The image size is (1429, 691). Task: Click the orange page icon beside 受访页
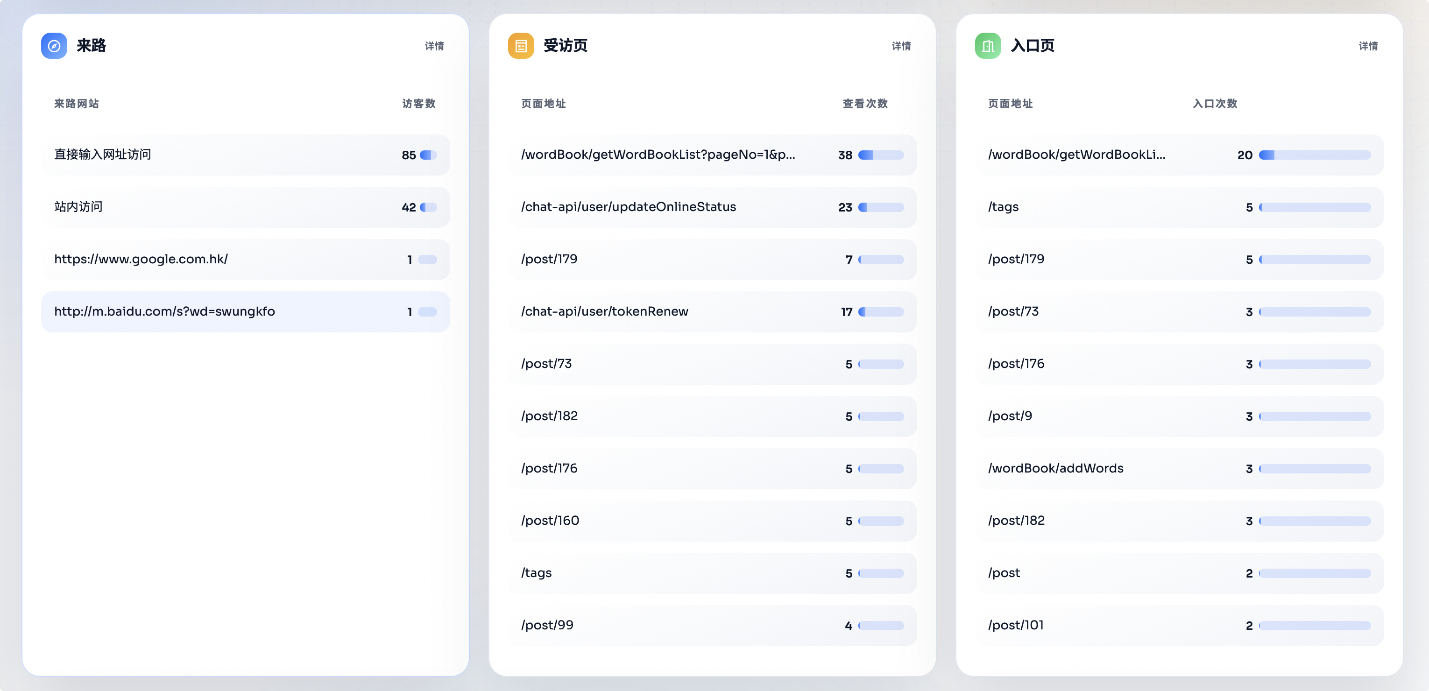520,45
